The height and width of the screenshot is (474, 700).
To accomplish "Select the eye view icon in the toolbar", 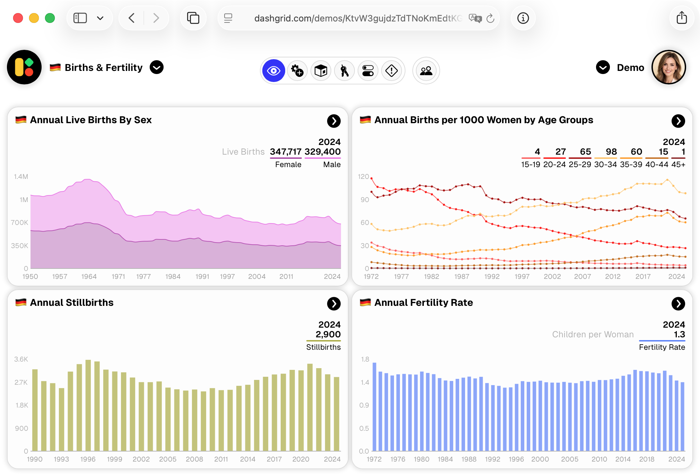I will [274, 70].
